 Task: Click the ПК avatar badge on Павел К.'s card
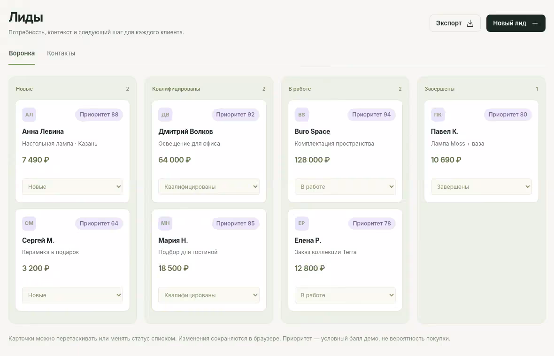pos(438,115)
